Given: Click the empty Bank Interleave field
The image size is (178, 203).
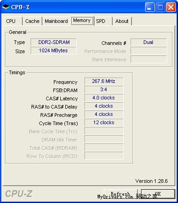Looking at the screenshot, I should pos(148,59).
